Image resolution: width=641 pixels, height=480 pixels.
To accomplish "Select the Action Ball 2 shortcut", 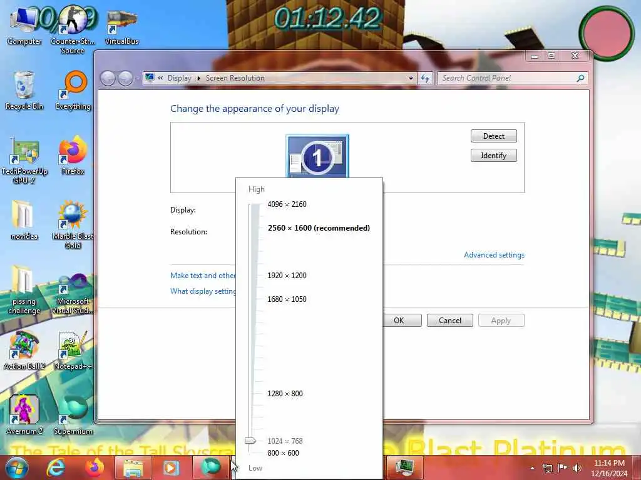I will tap(24, 350).
